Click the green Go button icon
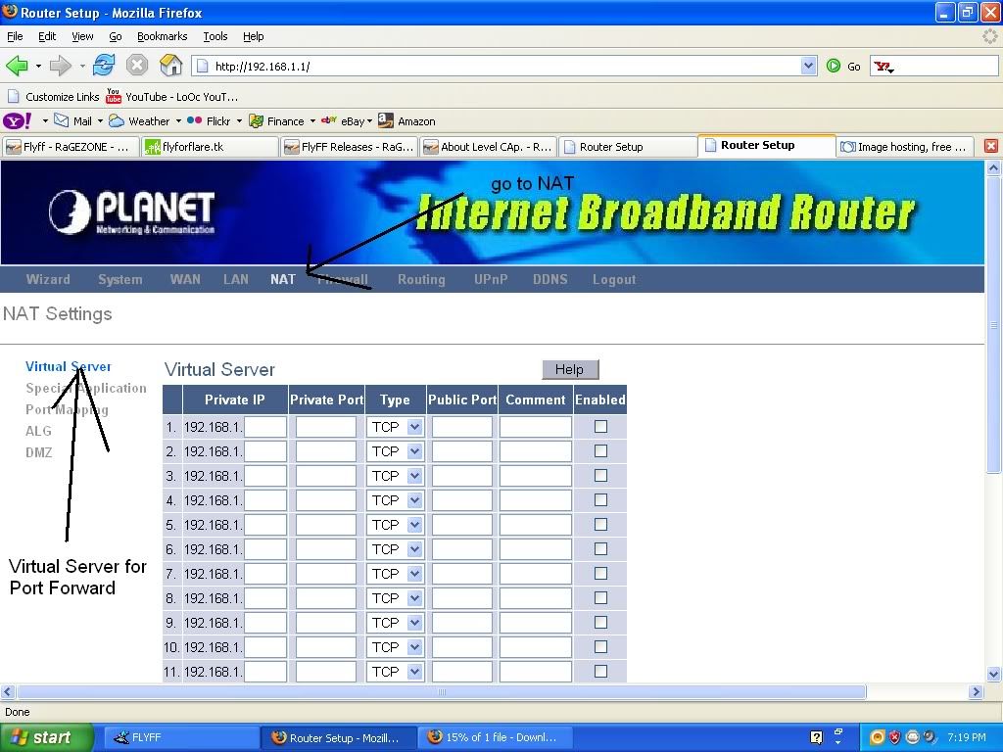1003x752 pixels. 834,66
